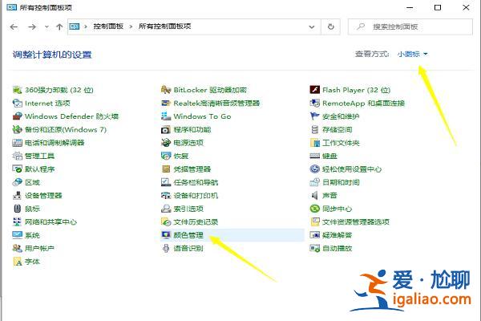Click the Internet 选项 globe icon

coord(17,104)
